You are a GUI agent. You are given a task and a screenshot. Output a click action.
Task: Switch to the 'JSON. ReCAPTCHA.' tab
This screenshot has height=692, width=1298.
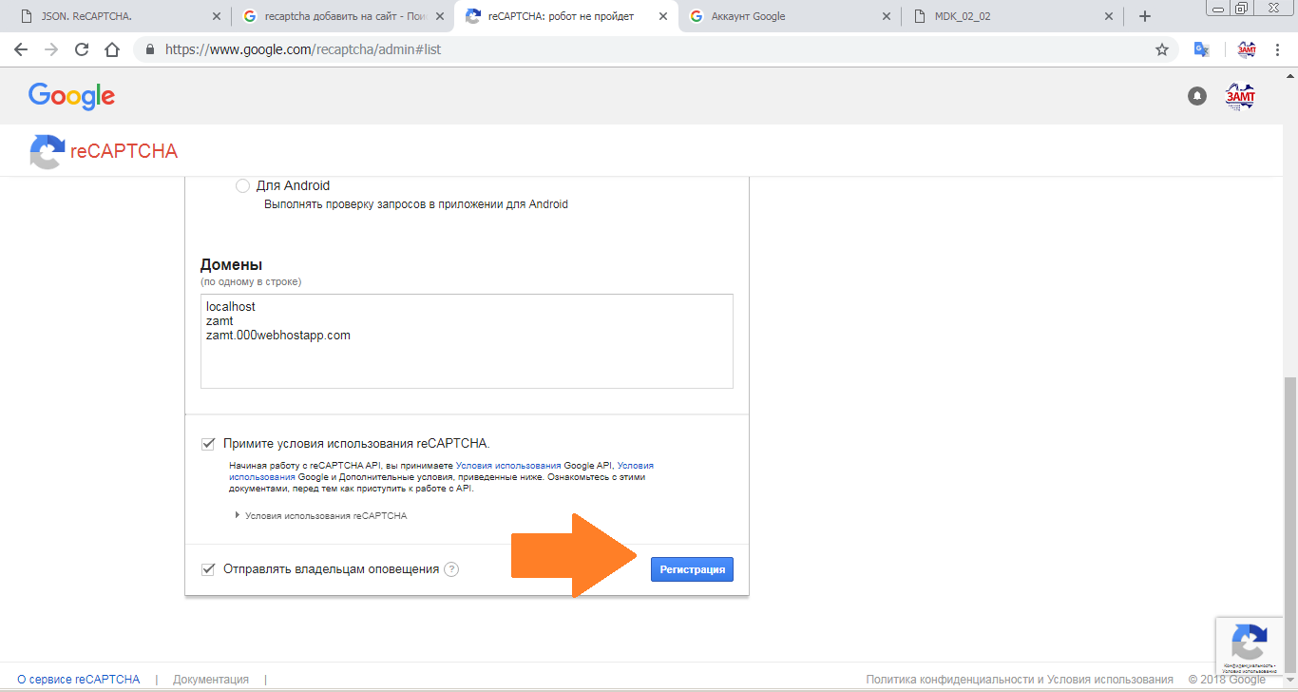(x=118, y=16)
